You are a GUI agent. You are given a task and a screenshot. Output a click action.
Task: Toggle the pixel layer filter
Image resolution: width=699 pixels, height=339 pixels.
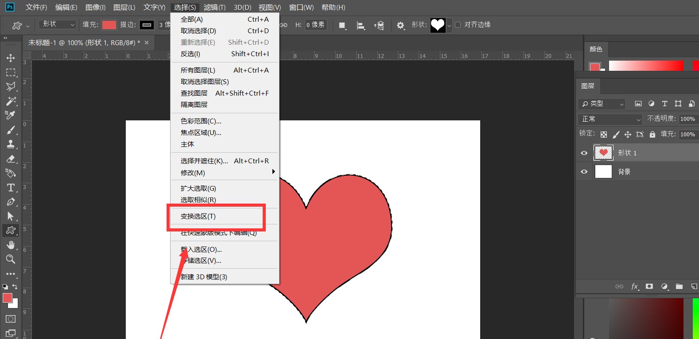coord(638,104)
